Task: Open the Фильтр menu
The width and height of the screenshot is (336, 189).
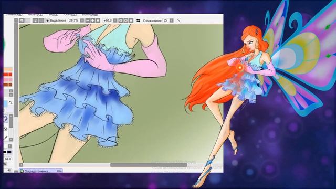Action: [35, 15]
